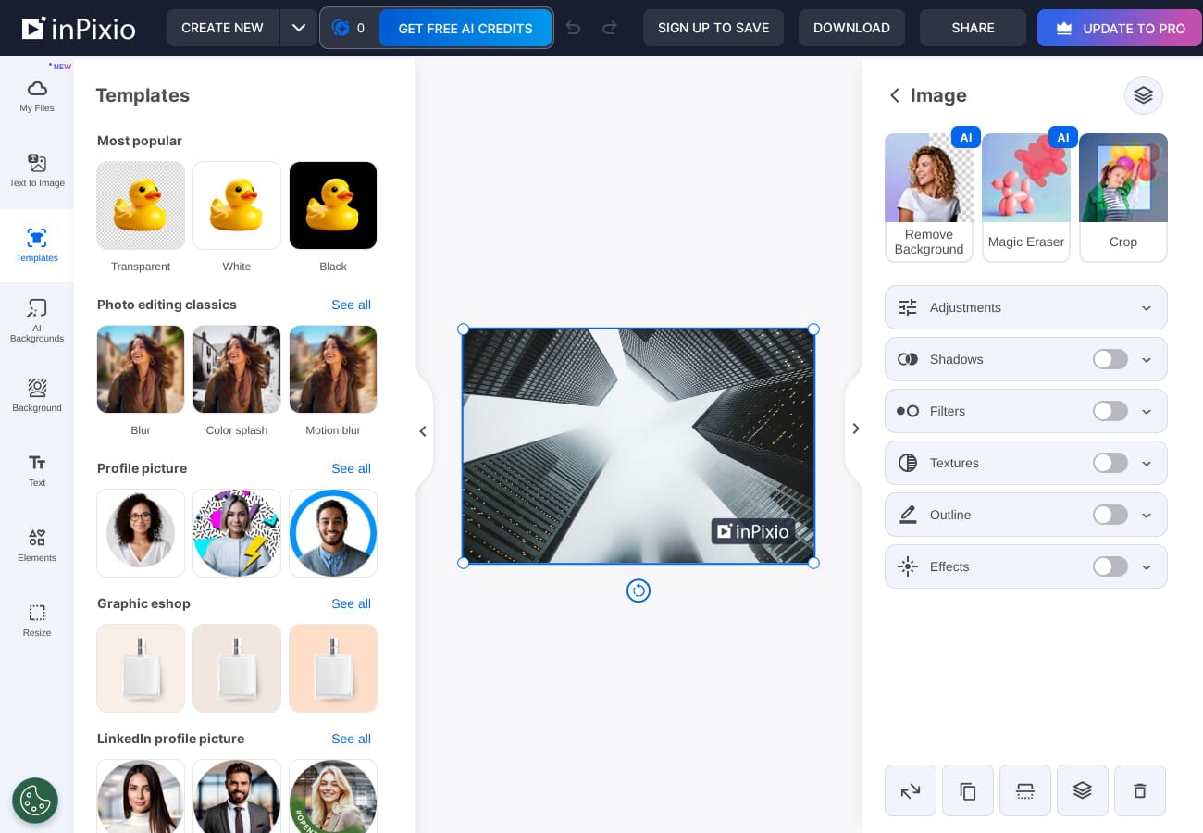Switch to the AI Backgrounds tab
Image resolution: width=1203 pixels, height=833 pixels.
coord(37,320)
